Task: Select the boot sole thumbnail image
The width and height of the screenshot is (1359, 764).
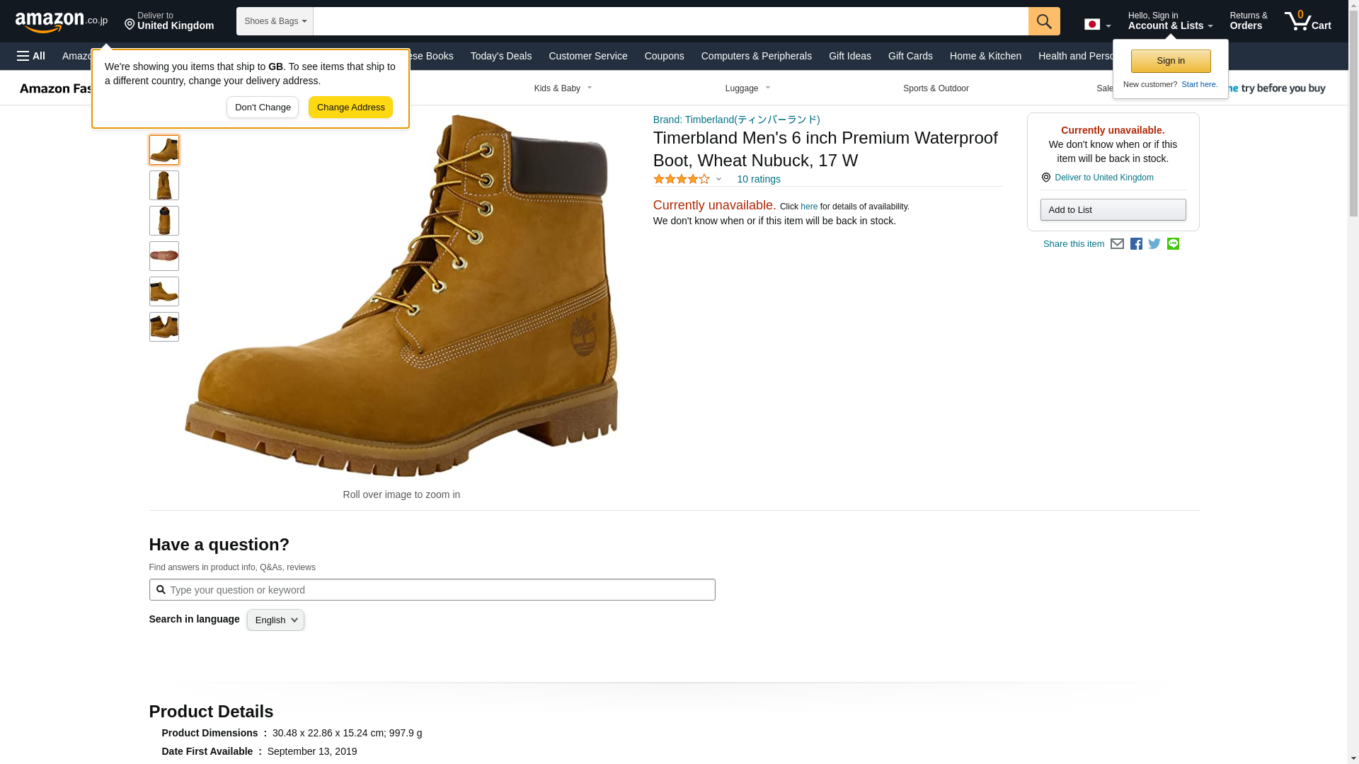Action: click(x=164, y=256)
